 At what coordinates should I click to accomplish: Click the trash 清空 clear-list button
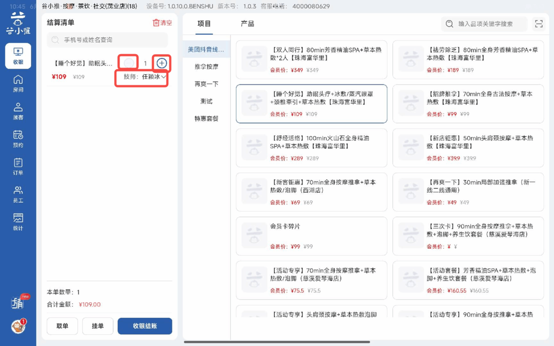[162, 23]
